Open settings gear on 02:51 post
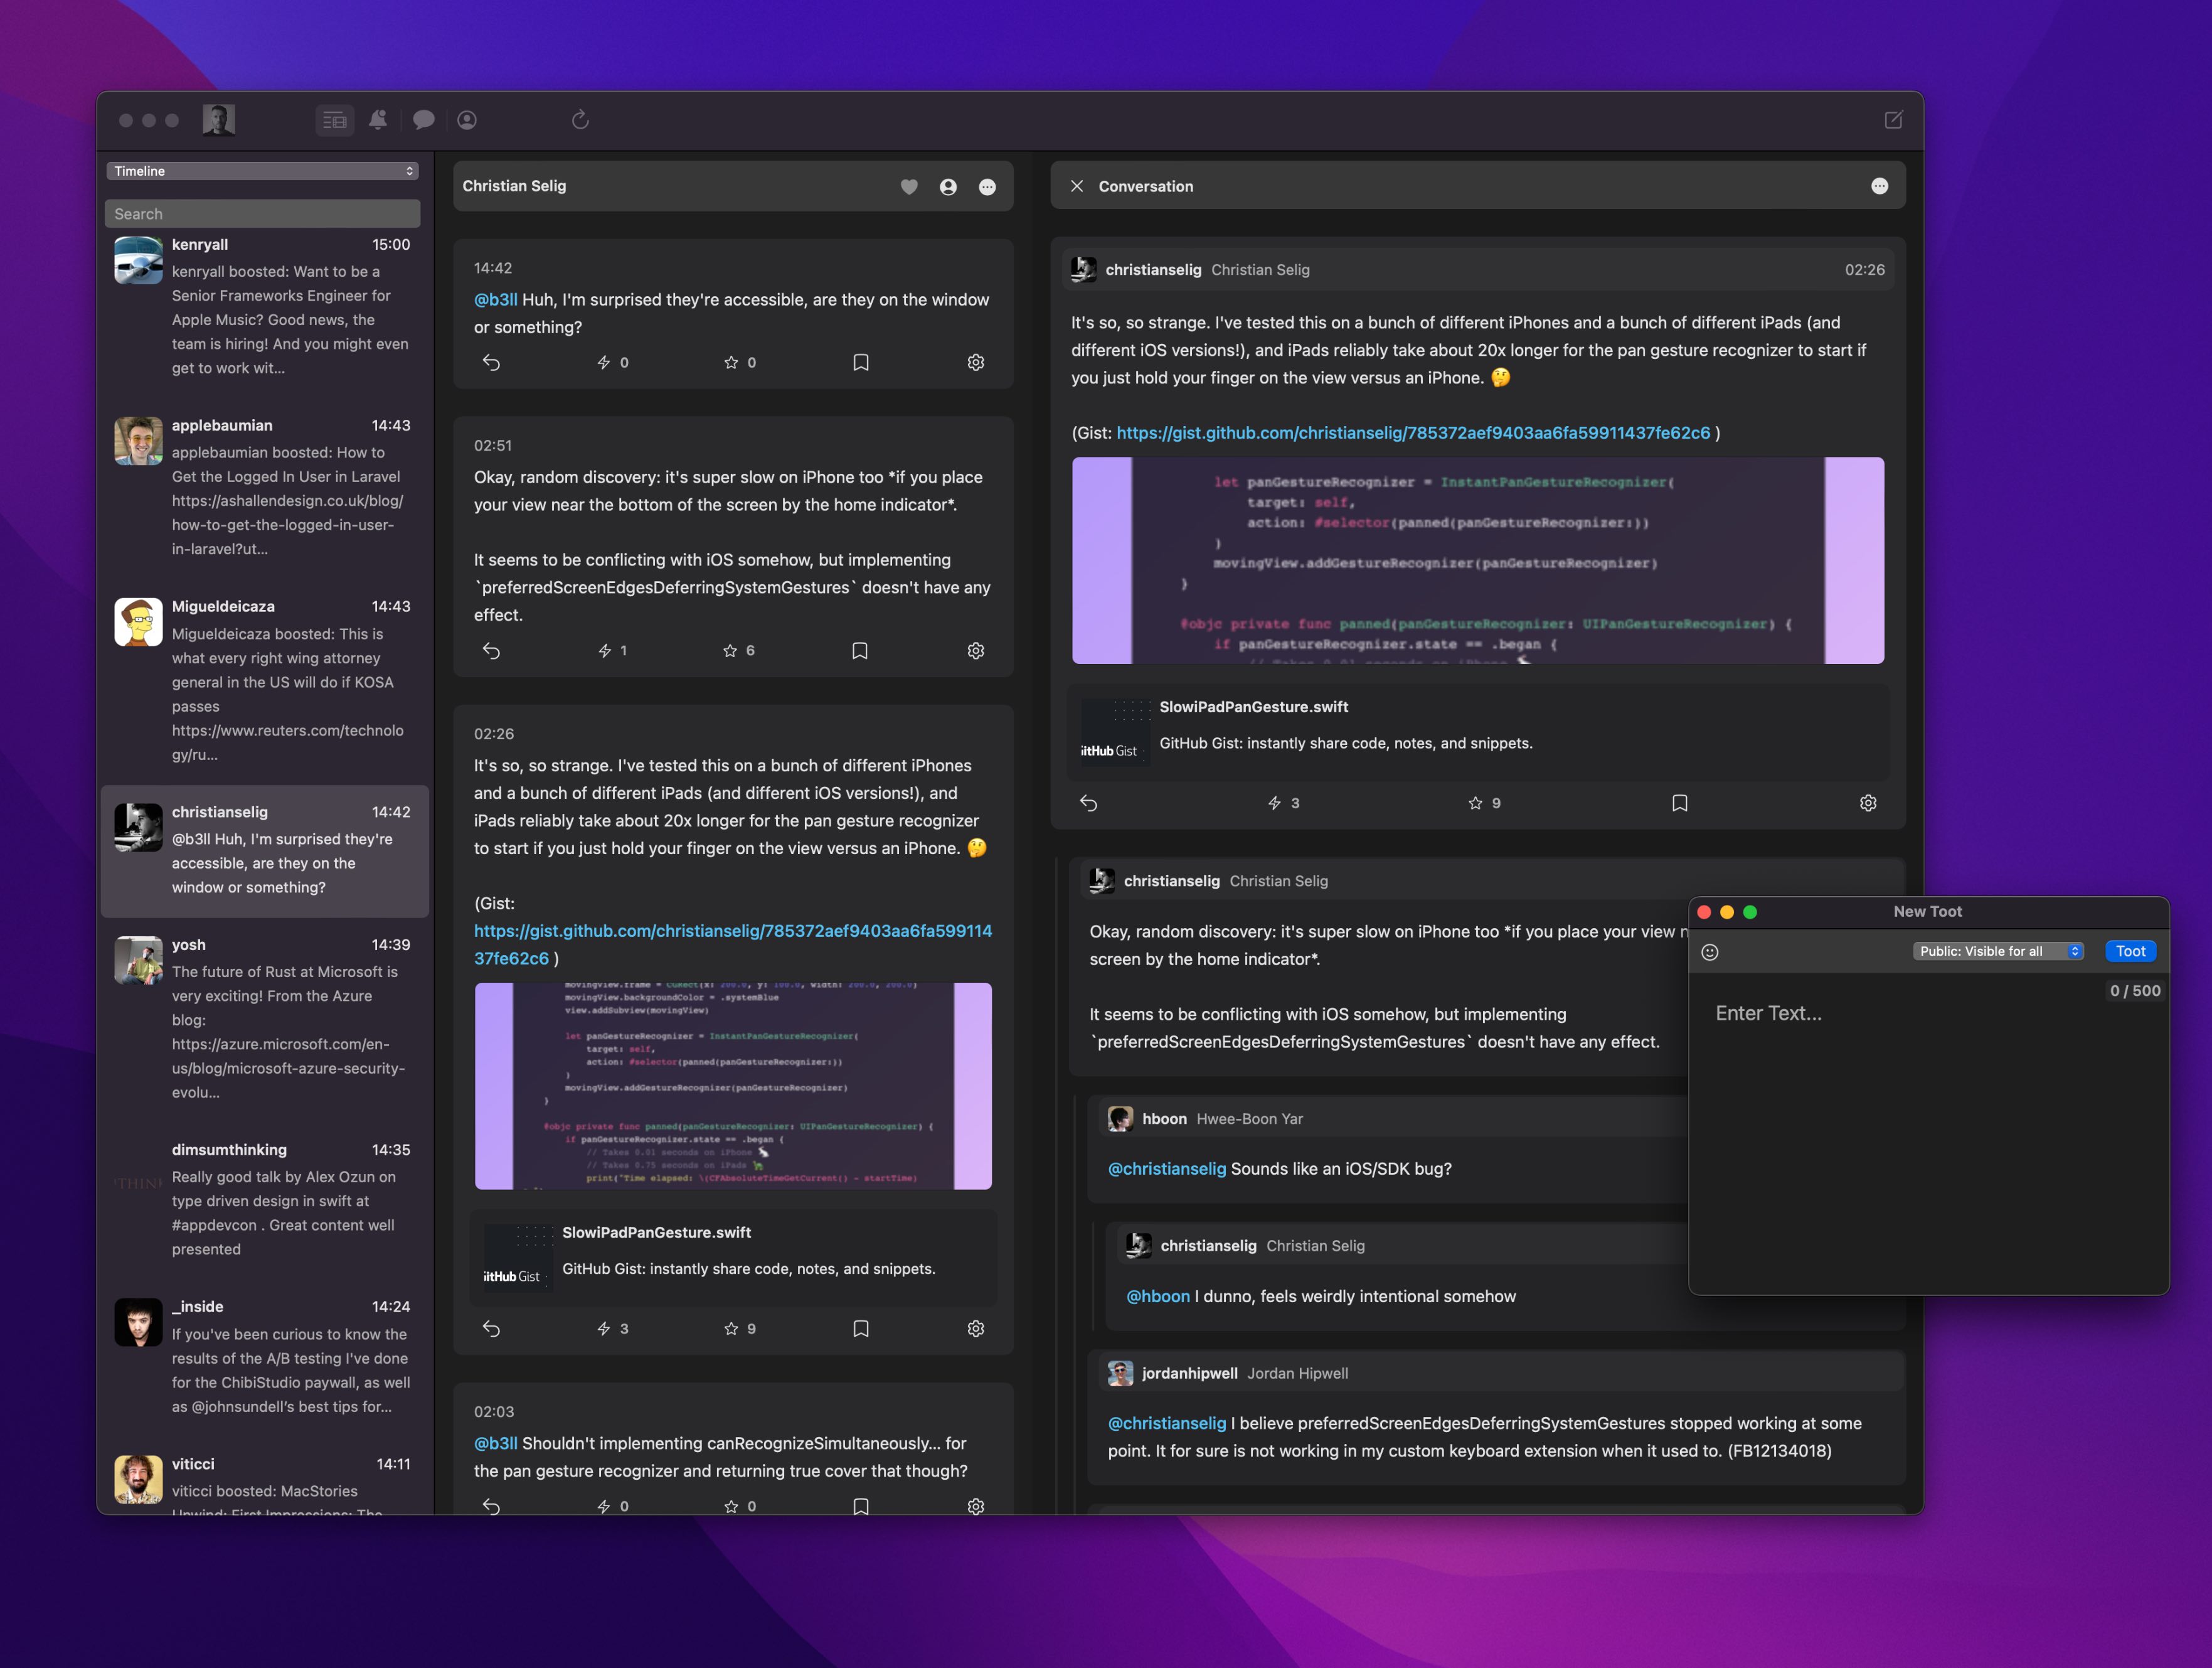The height and width of the screenshot is (1668, 2212). 976,650
